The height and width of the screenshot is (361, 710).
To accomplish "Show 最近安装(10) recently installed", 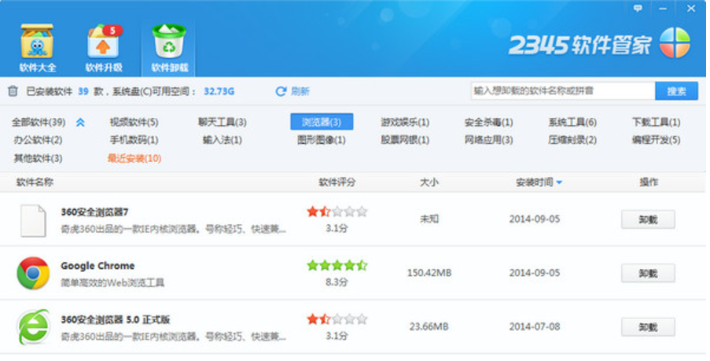I will click(x=134, y=159).
